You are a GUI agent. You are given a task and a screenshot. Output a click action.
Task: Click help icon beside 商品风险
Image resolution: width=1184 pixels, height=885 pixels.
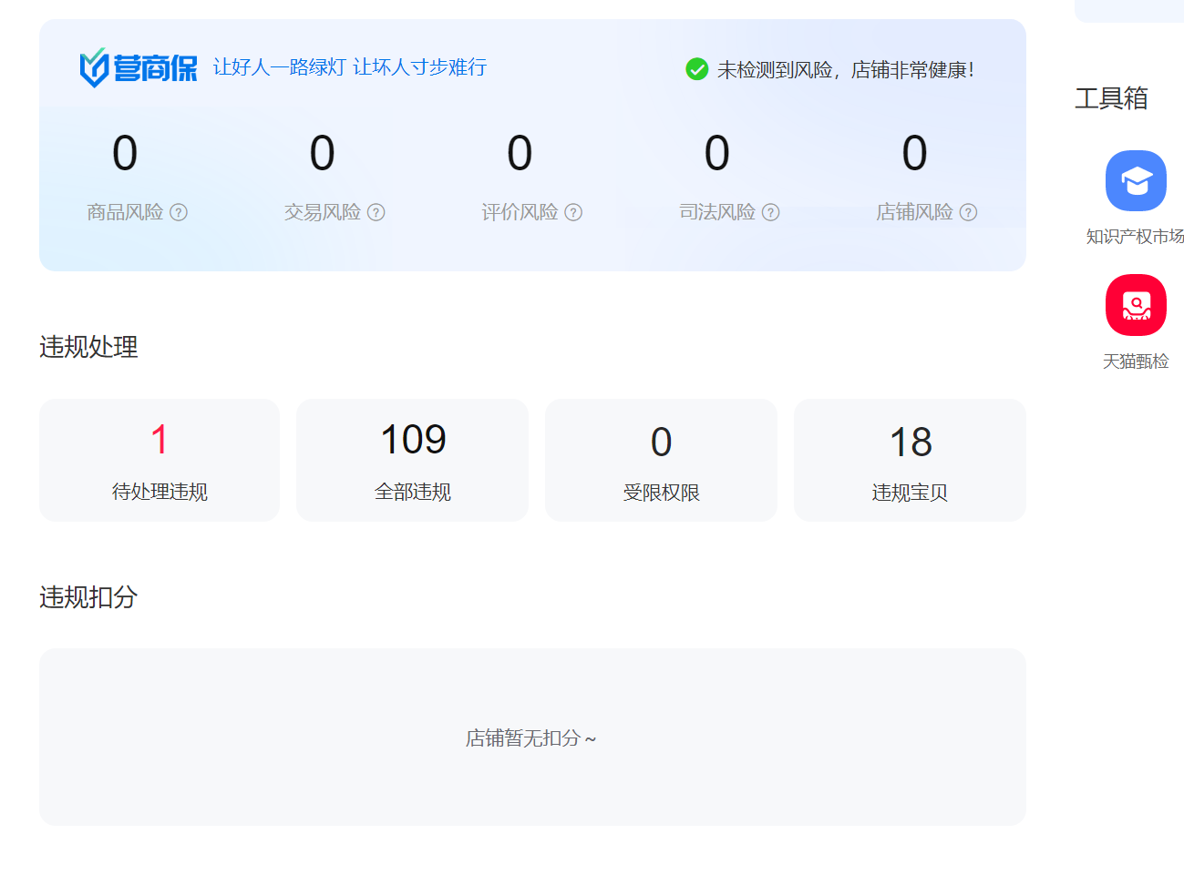(179, 212)
